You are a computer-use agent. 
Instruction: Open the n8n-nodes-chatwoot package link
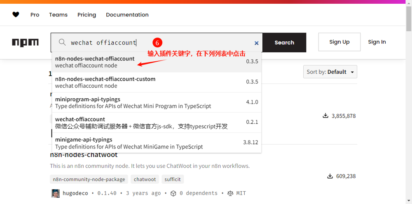click(x=84, y=155)
